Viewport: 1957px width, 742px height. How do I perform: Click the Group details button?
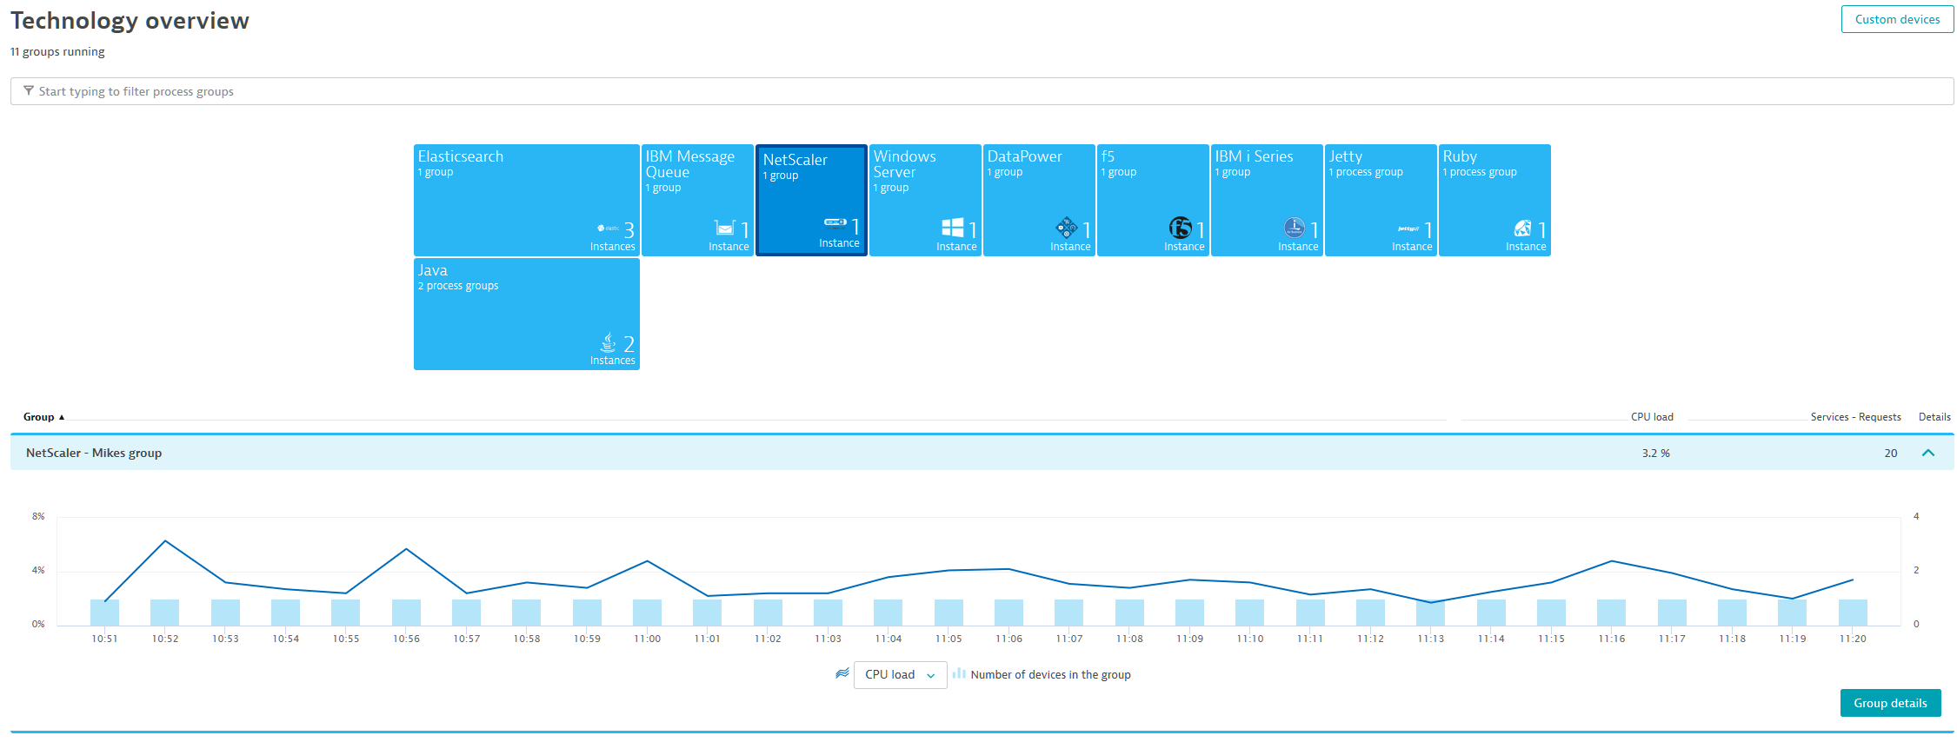pos(1890,703)
